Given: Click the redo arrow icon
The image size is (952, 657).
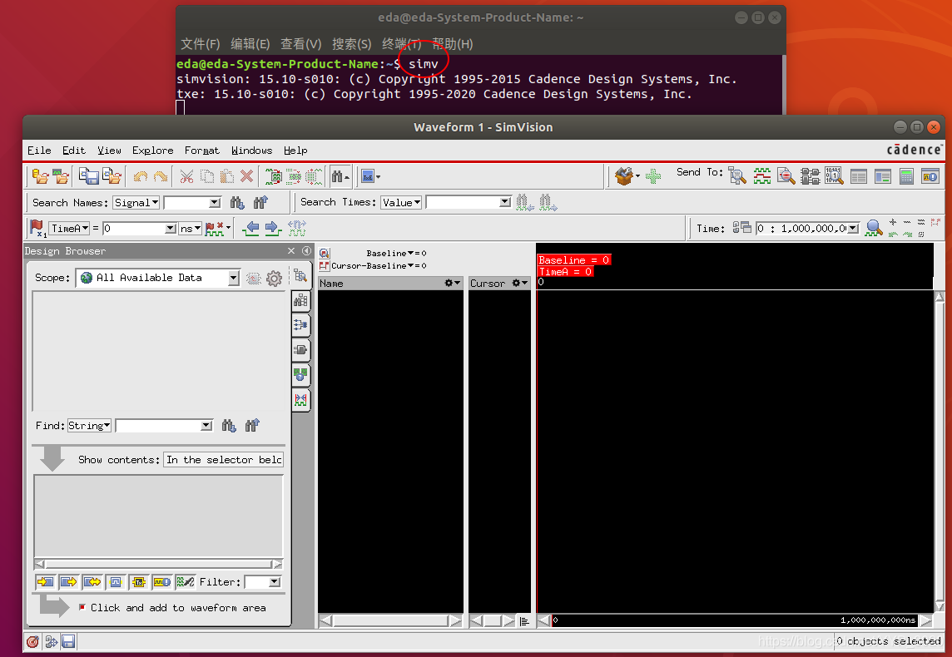Looking at the screenshot, I should coord(161,176).
